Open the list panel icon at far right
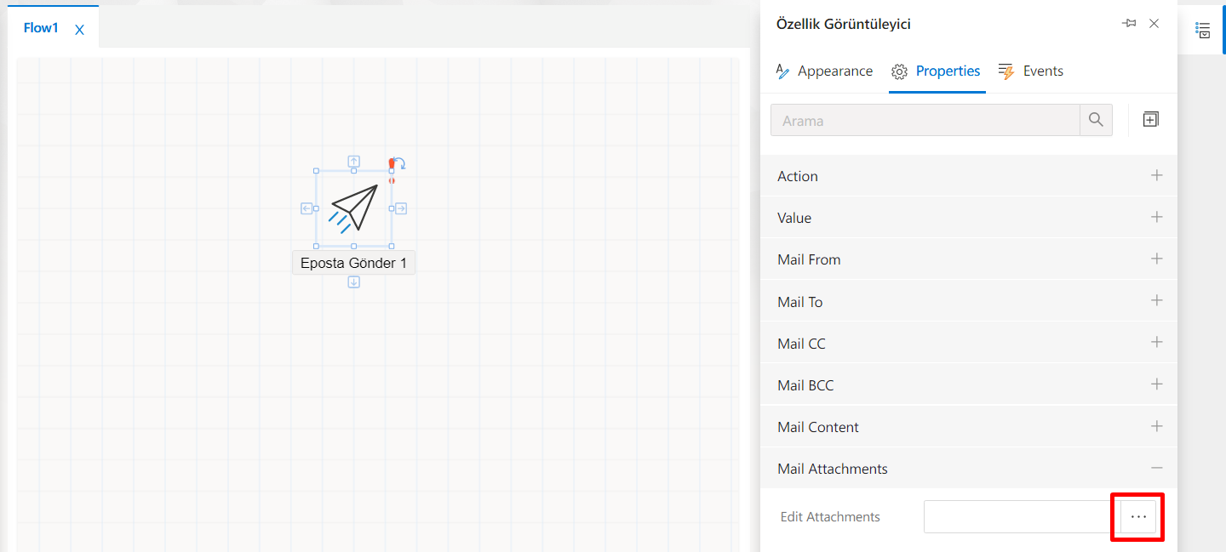This screenshot has height=552, width=1226. coord(1203,30)
